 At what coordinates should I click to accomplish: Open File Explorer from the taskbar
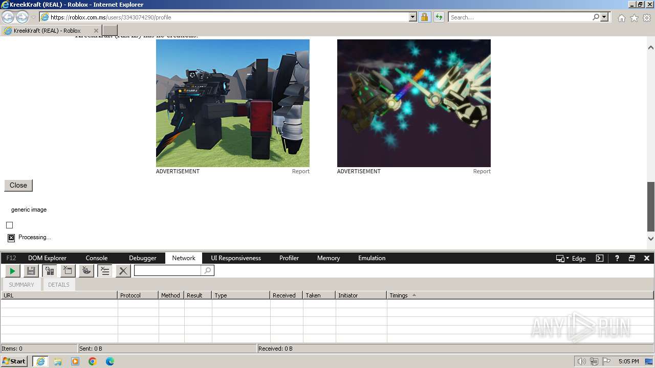click(x=58, y=361)
